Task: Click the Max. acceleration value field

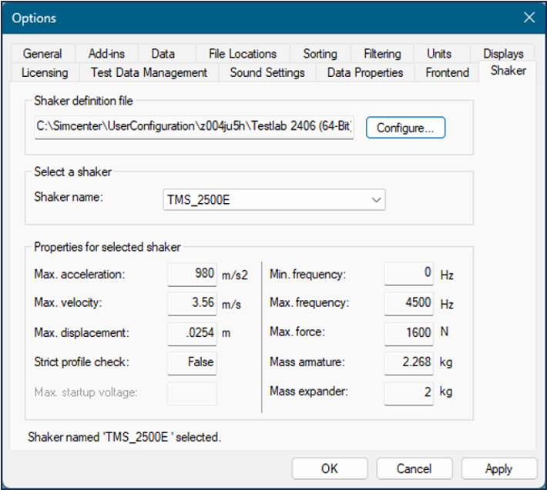Action: click(x=192, y=274)
